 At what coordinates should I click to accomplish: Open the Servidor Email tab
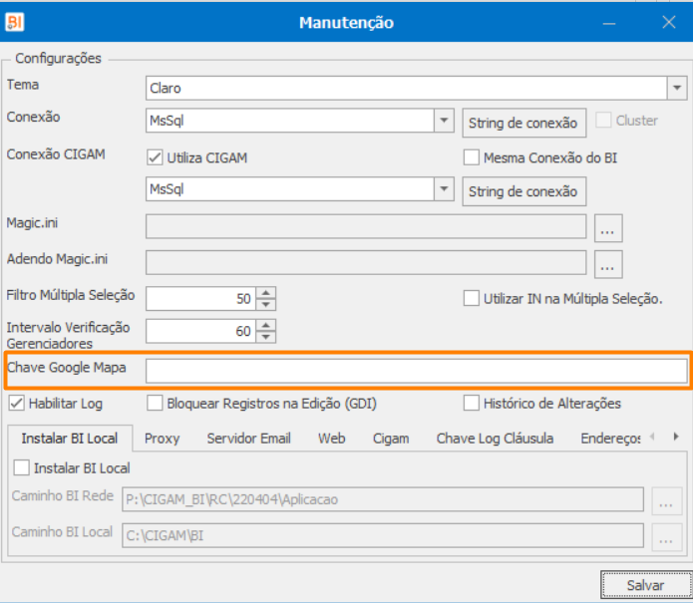[248, 439]
